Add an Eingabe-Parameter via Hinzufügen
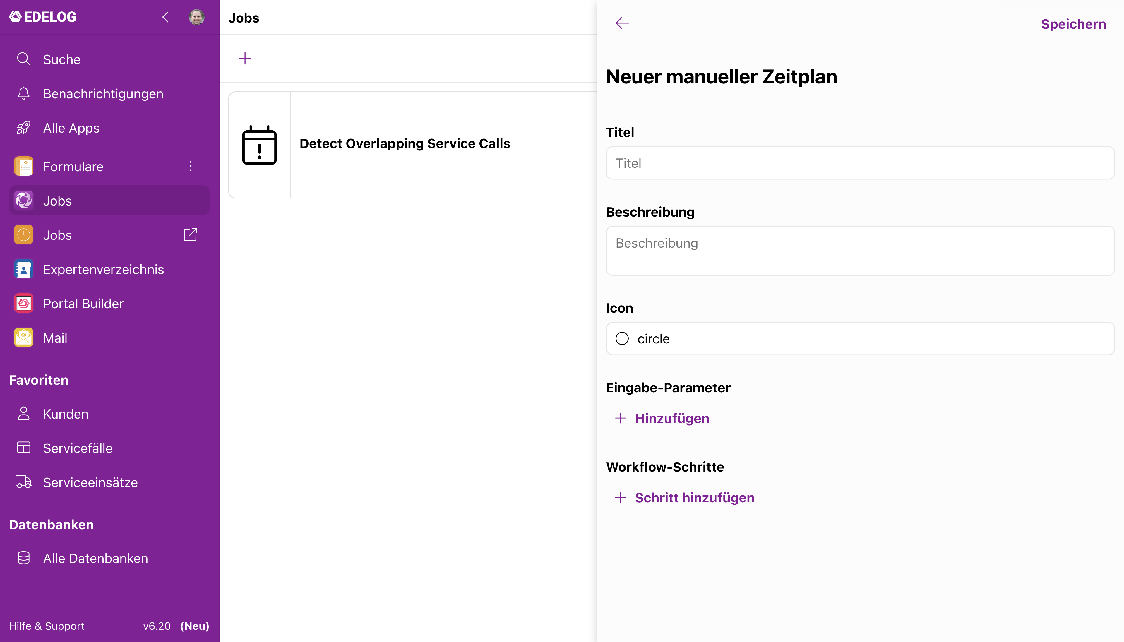This screenshot has width=1124, height=642. point(662,418)
